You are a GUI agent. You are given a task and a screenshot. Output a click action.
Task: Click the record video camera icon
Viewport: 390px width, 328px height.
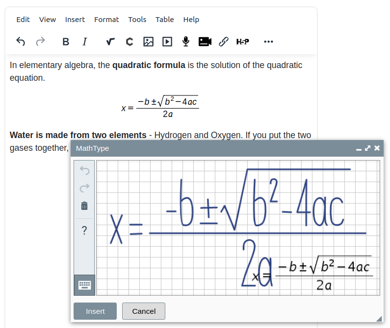coord(205,42)
